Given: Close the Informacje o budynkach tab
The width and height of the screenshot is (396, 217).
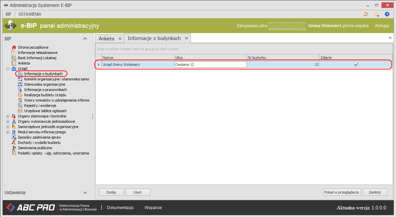Looking at the screenshot, I should [186, 38].
